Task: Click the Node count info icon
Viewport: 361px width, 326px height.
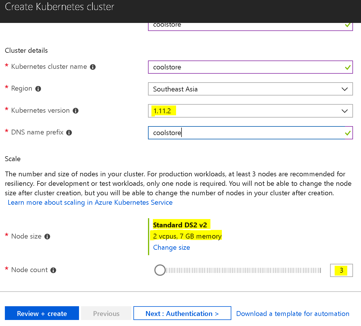Action: (x=53, y=270)
